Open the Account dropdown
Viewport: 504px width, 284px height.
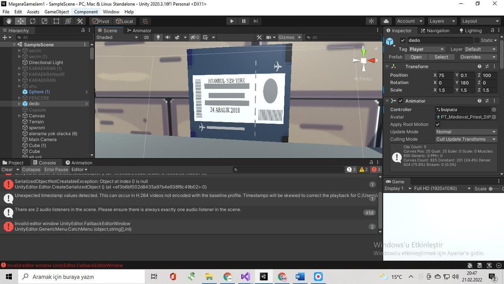click(x=409, y=21)
